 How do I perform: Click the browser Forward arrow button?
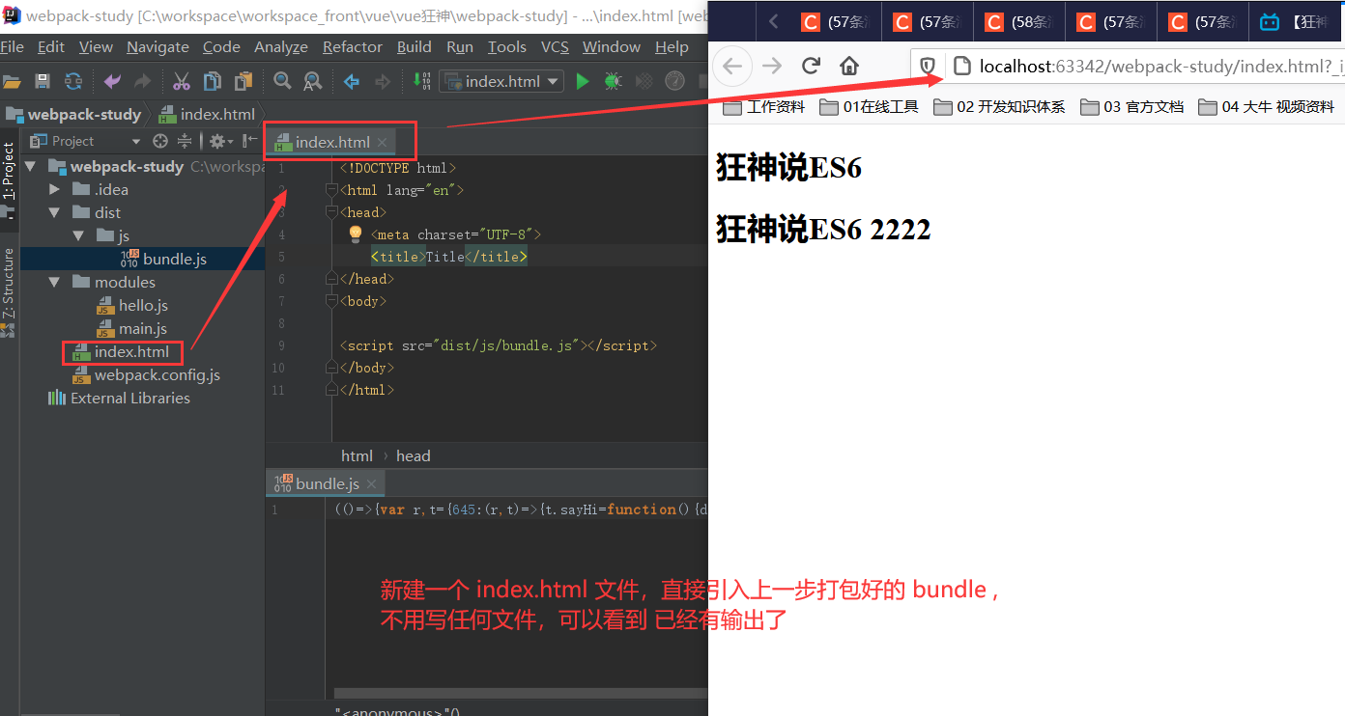(x=771, y=66)
